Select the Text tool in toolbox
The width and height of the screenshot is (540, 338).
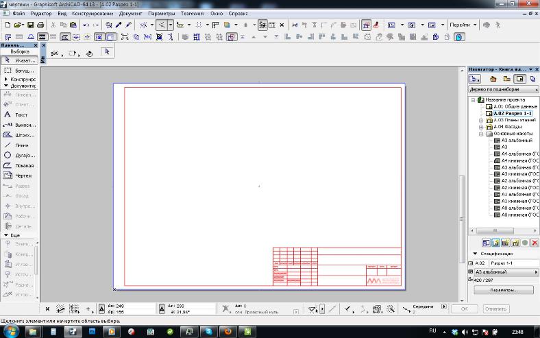coord(16,115)
